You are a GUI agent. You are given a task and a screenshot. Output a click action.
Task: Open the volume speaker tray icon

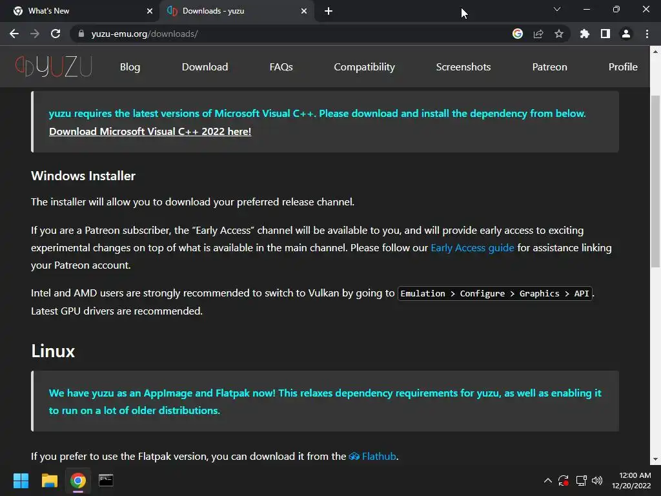click(x=597, y=480)
